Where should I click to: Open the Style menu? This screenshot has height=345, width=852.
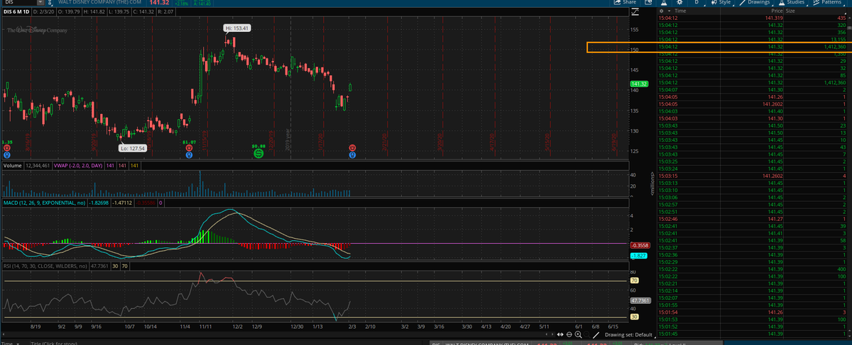[x=721, y=3]
